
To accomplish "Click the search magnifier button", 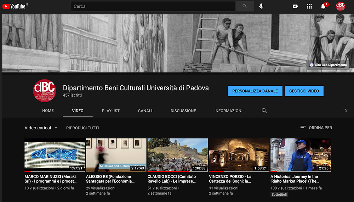I will pos(245,6).
